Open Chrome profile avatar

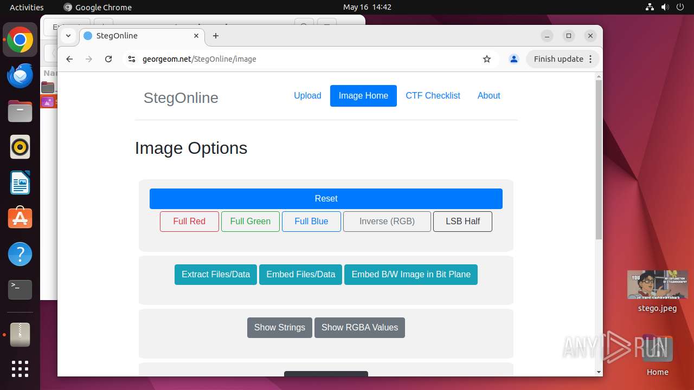[x=514, y=59]
